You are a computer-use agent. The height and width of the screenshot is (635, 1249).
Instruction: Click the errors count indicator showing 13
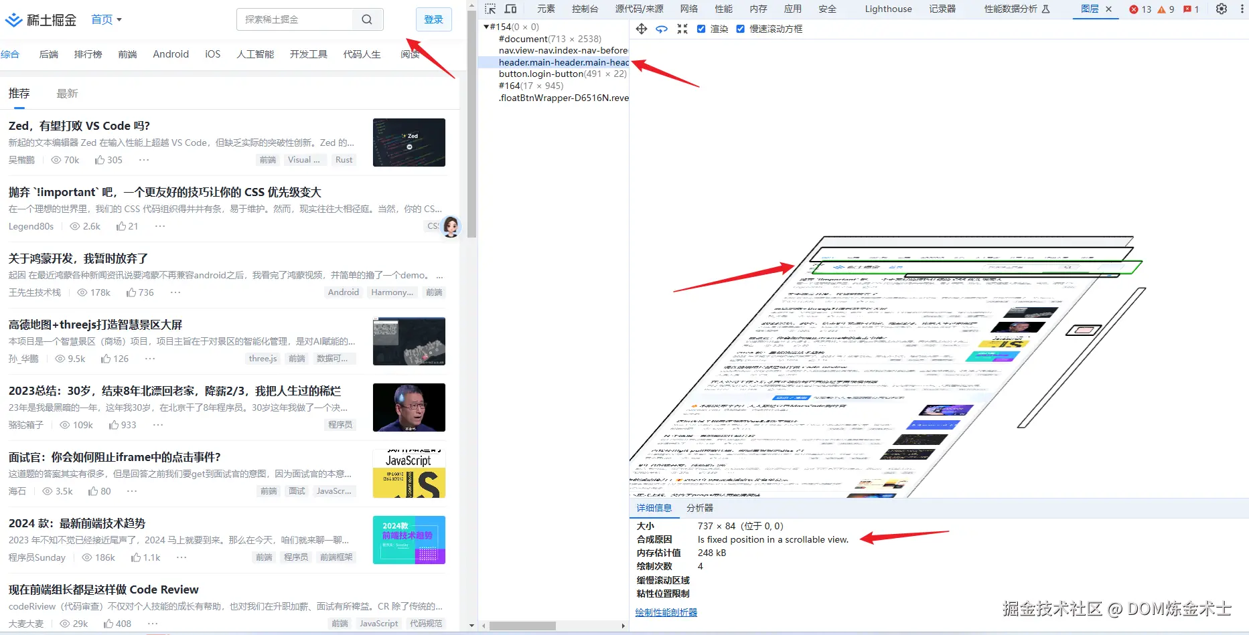(x=1141, y=9)
